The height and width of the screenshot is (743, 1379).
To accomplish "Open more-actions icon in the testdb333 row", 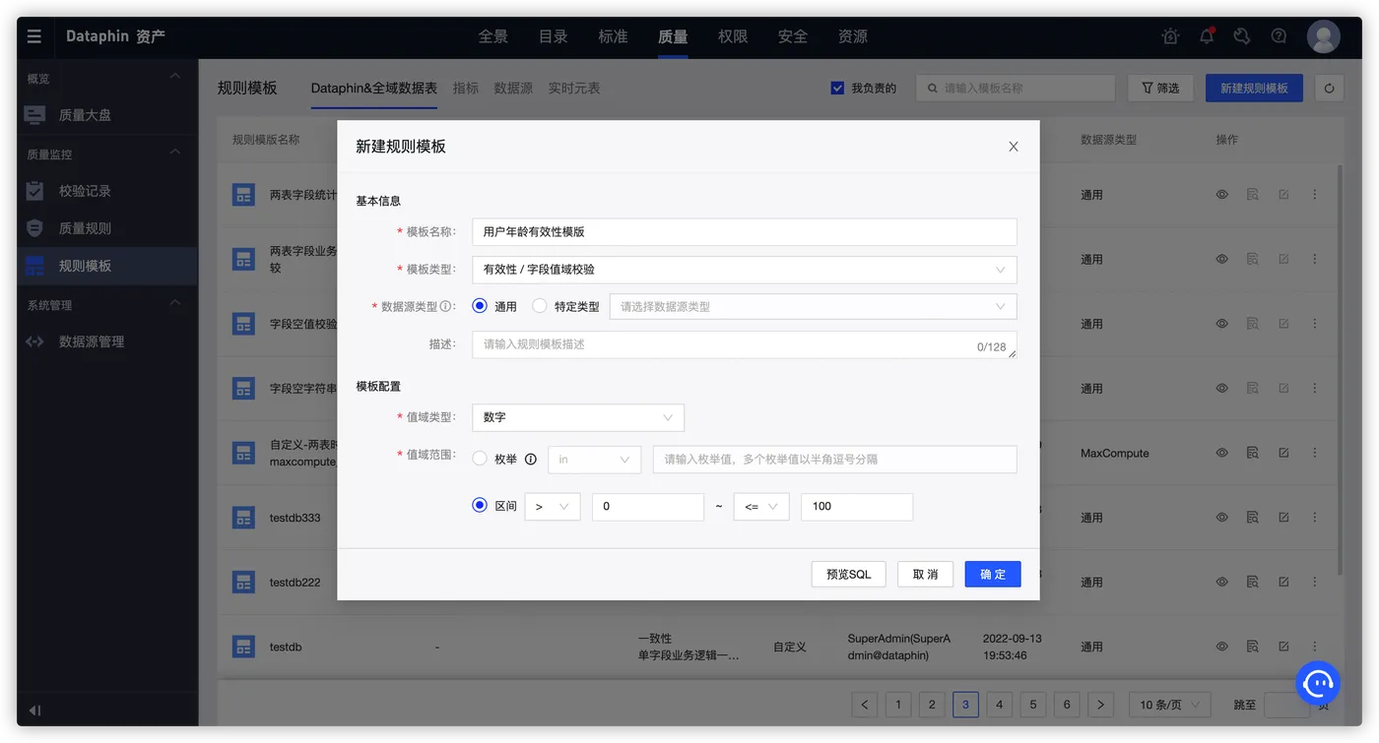I will (1315, 518).
